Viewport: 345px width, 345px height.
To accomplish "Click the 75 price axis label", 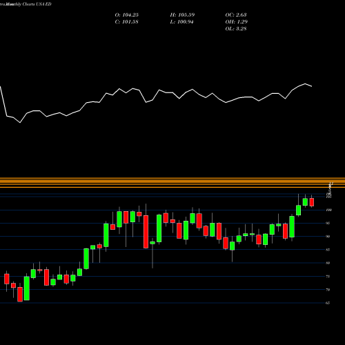I will tap(328, 277).
